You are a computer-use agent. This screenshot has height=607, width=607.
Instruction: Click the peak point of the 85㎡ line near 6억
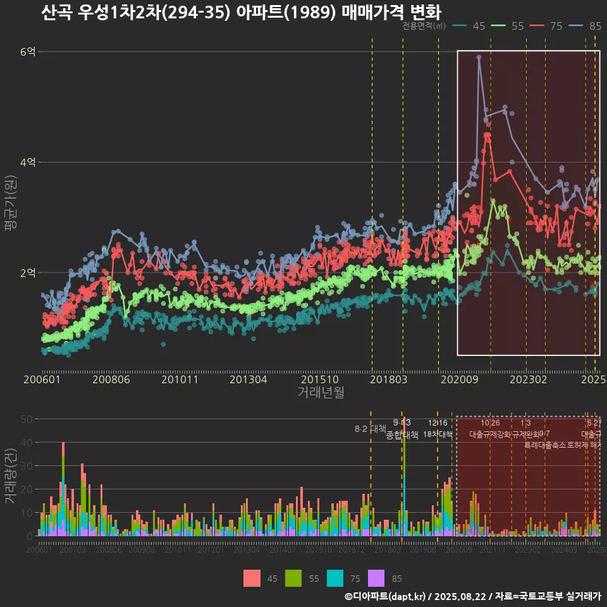click(479, 58)
